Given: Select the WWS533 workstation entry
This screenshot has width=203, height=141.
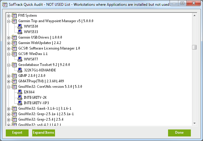Looking at the screenshot, I should (31, 32).
